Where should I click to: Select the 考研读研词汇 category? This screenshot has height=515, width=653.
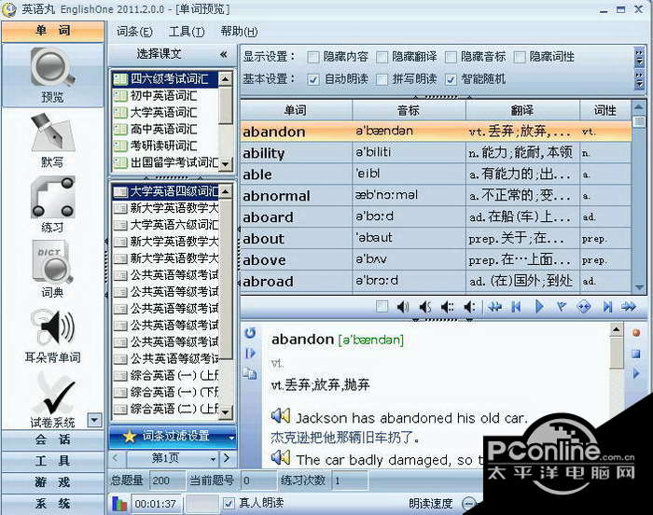click(165, 146)
